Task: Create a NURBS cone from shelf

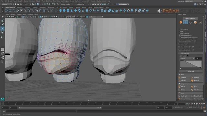Action: [72, 11]
